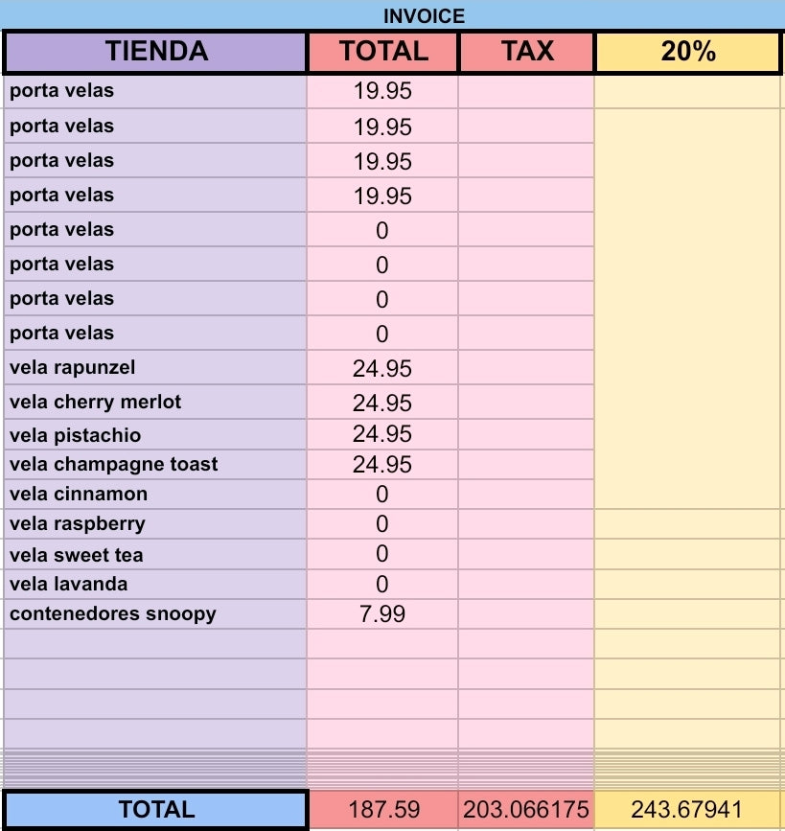Click the vela pistachio item cell
The width and height of the screenshot is (785, 831).
(x=155, y=434)
